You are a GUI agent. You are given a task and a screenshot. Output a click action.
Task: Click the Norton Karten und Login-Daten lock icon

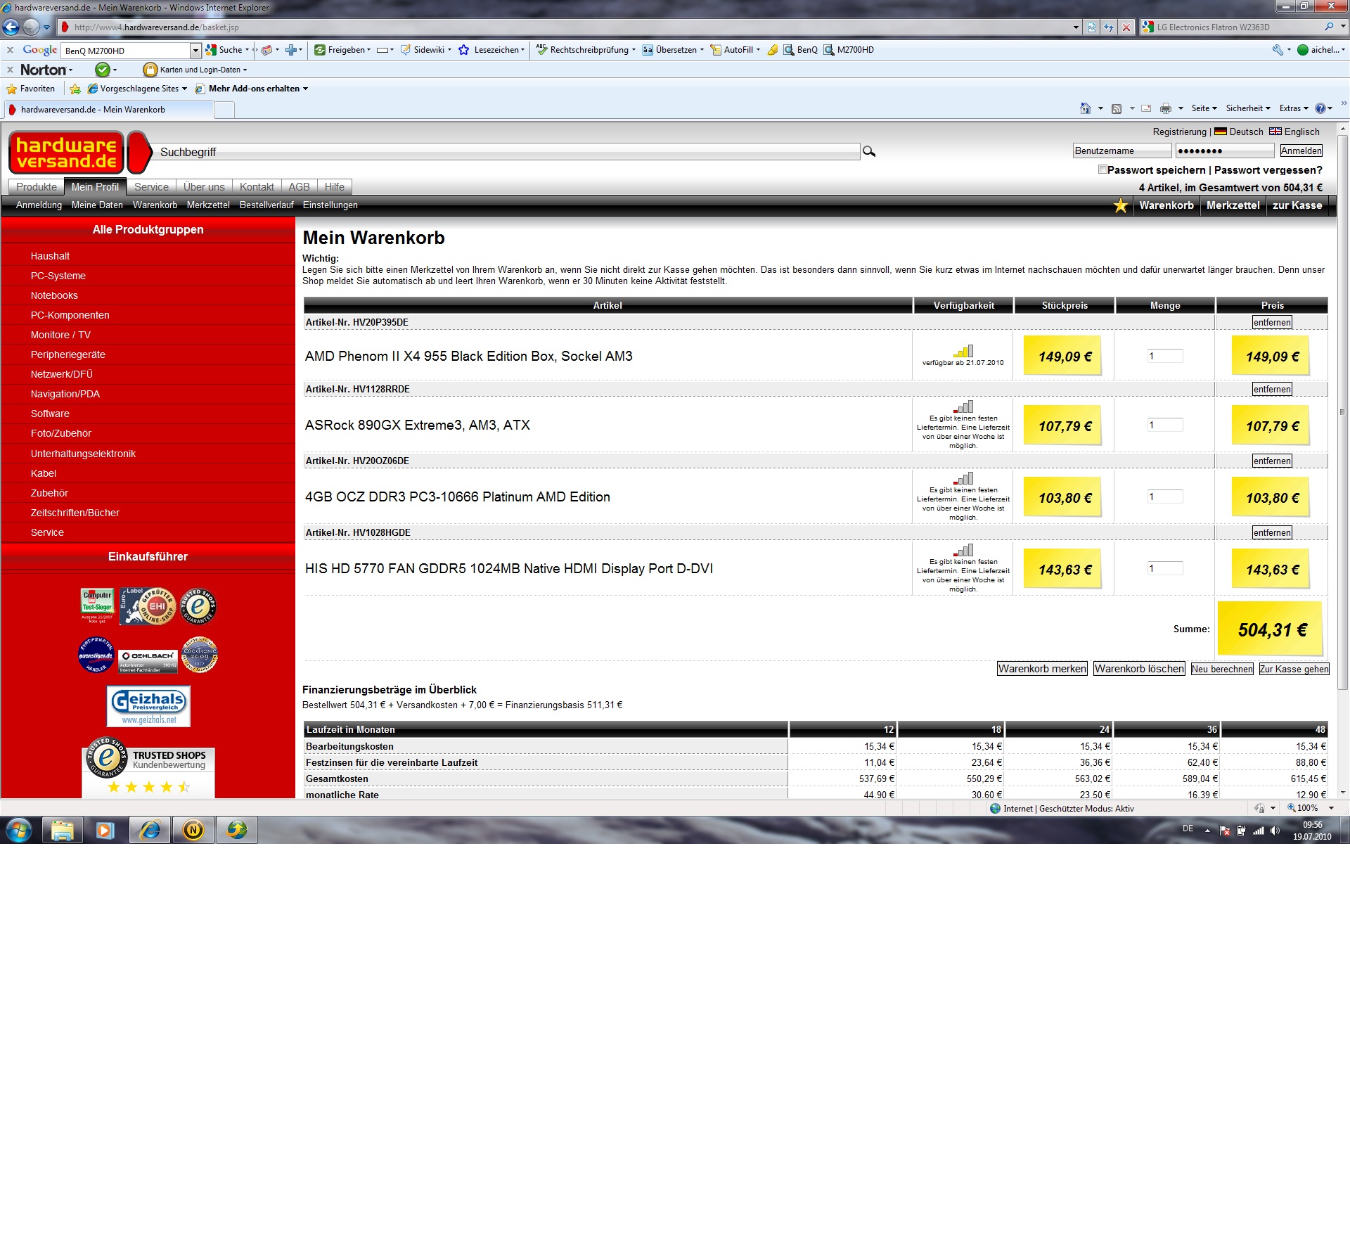tap(150, 70)
